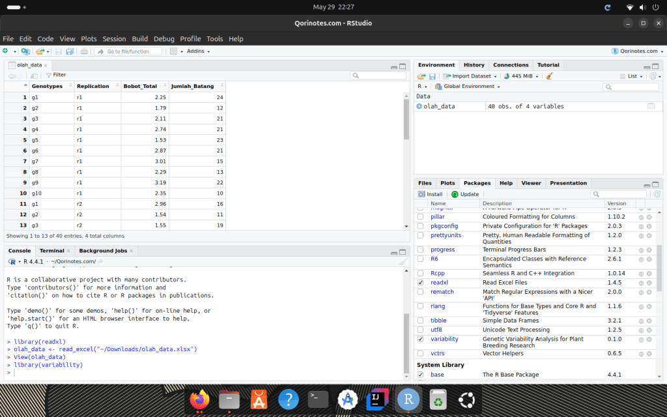Open the tibble package link
Viewport: 667px width, 417px height.
[438, 321]
